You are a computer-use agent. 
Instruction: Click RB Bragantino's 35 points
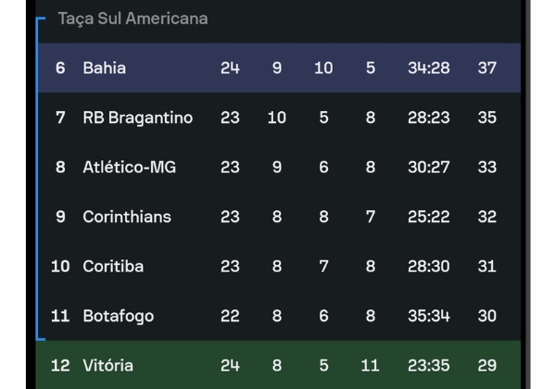(486, 118)
